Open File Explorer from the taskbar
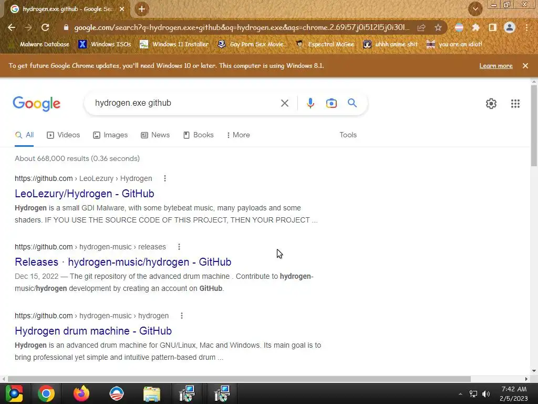Image resolution: width=538 pixels, height=404 pixels. [152, 393]
